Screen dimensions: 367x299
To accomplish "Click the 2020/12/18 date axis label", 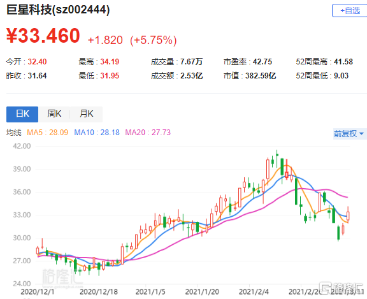I will pyautogui.click(x=99, y=292).
